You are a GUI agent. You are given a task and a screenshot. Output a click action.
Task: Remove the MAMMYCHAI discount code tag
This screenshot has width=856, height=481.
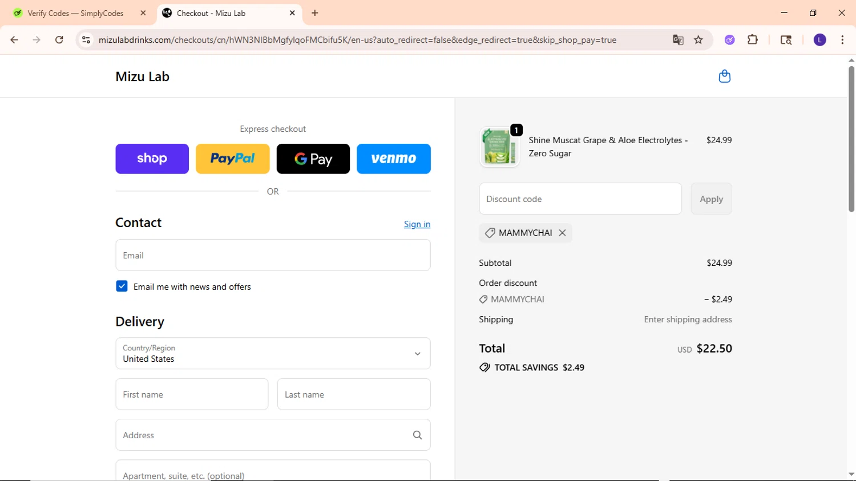(562, 233)
